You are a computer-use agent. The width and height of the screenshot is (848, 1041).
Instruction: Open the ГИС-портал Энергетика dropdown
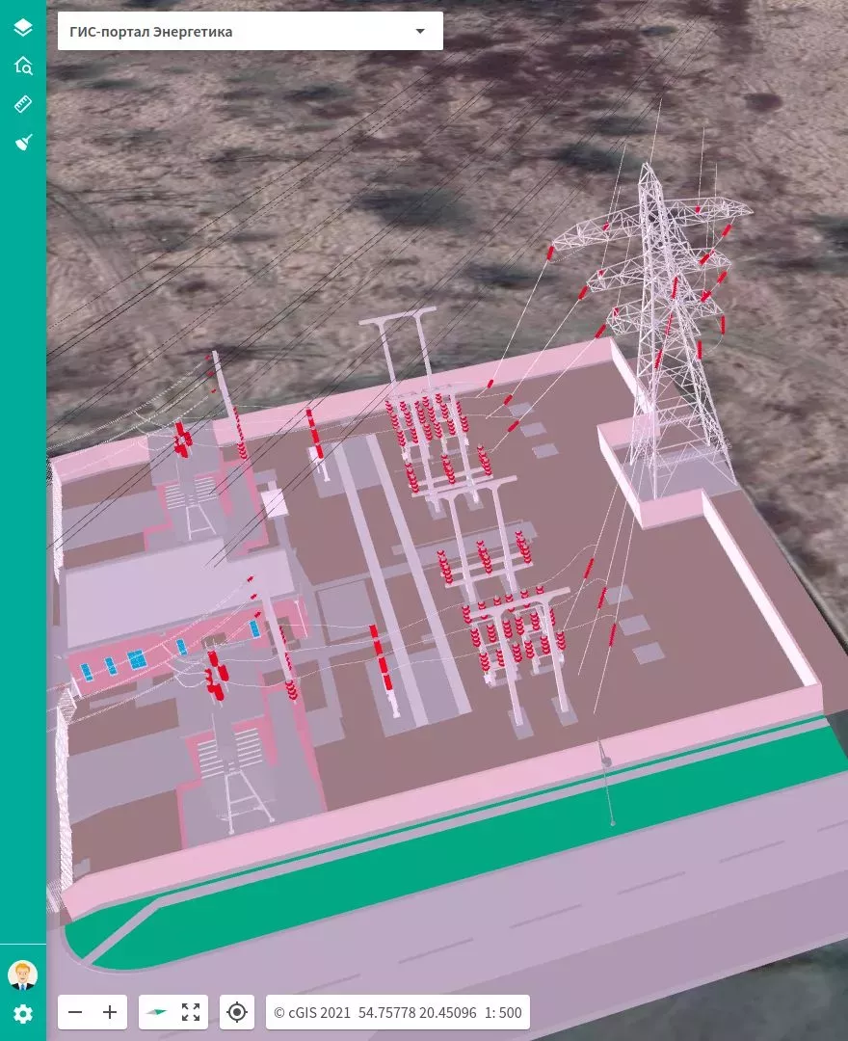251,31
